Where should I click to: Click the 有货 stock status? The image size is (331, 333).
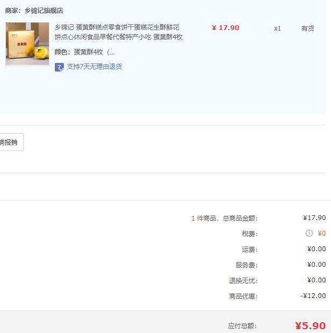308,29
